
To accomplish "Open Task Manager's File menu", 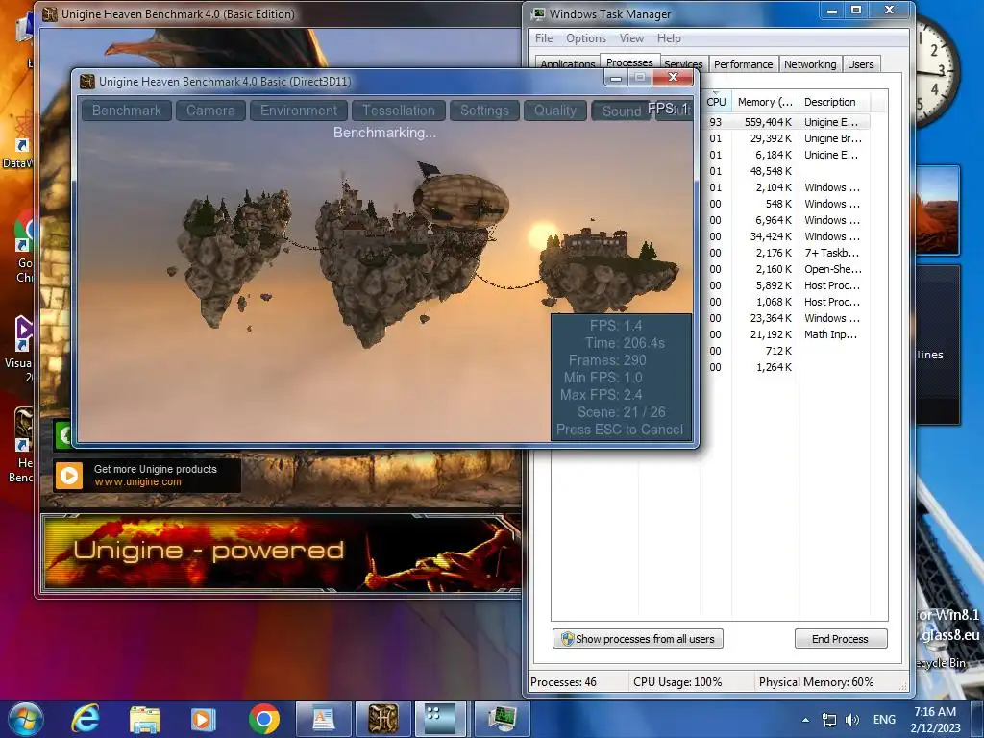I will click(544, 38).
